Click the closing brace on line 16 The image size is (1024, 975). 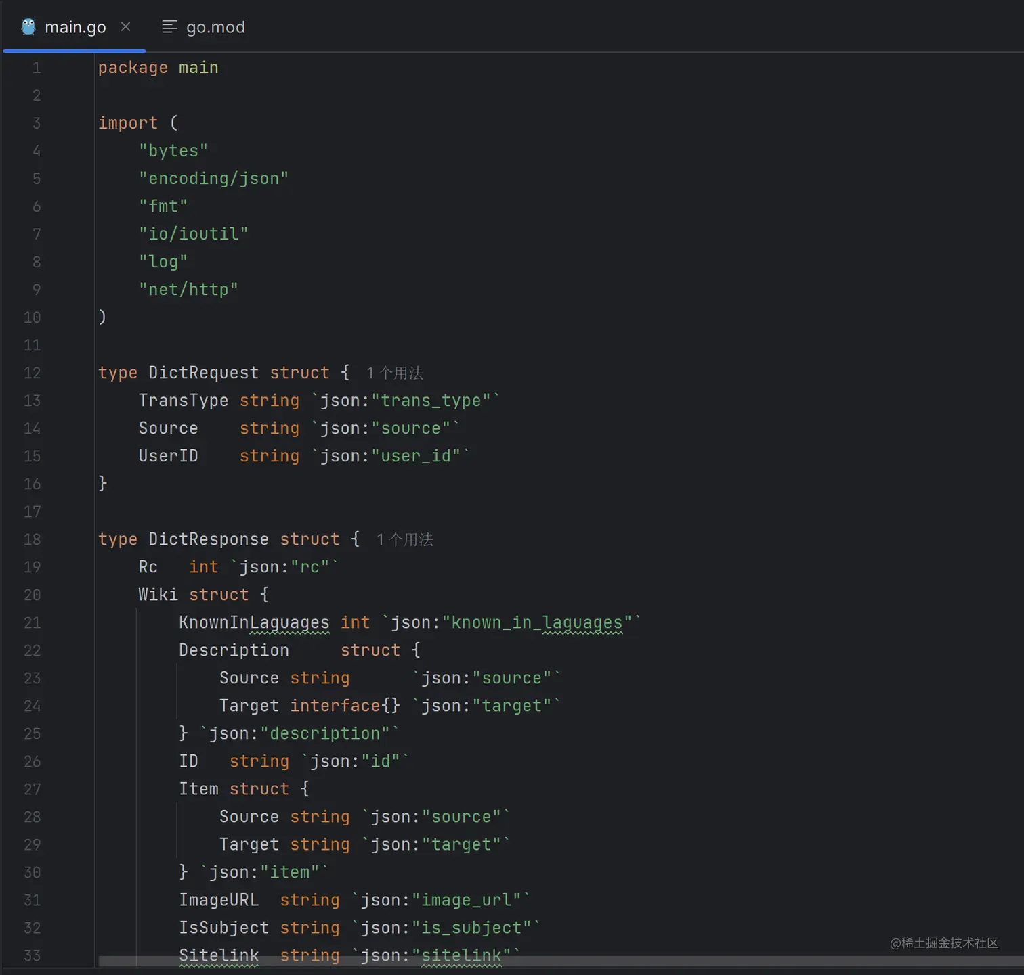pos(103,484)
